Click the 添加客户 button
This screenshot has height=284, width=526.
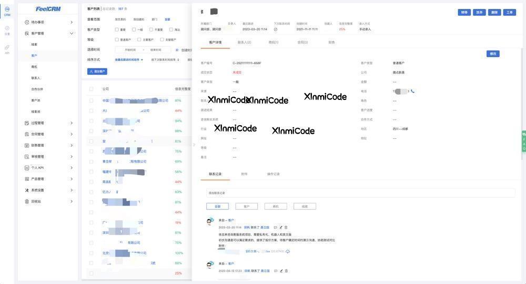[x=97, y=71]
